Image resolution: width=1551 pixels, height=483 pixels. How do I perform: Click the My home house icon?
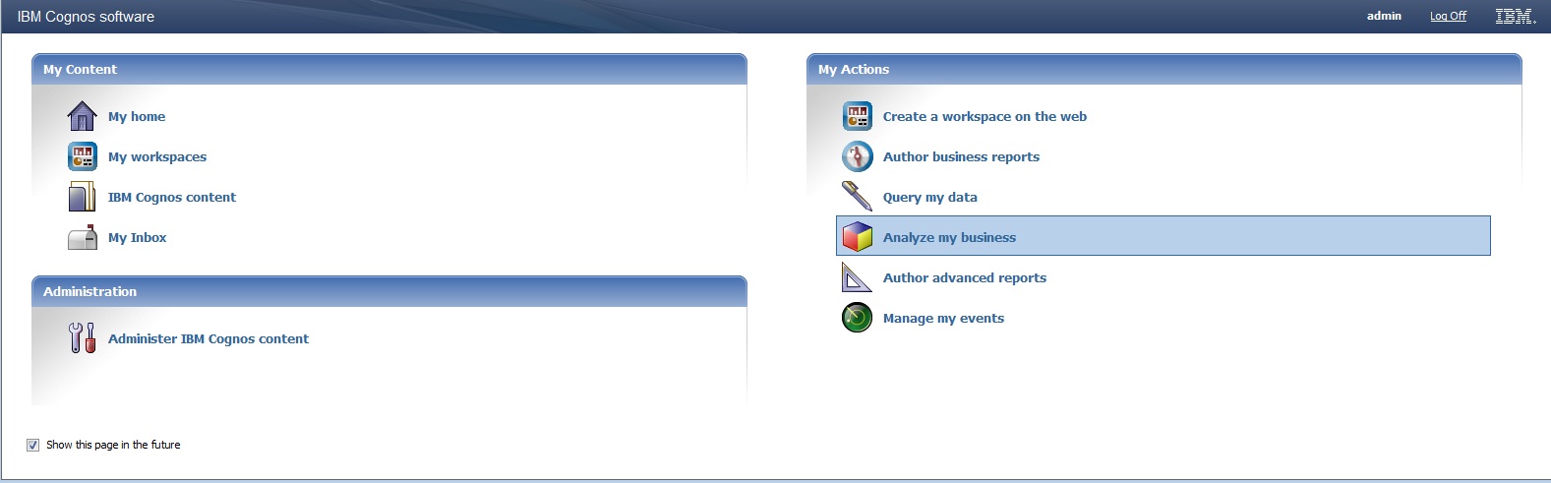point(82,116)
